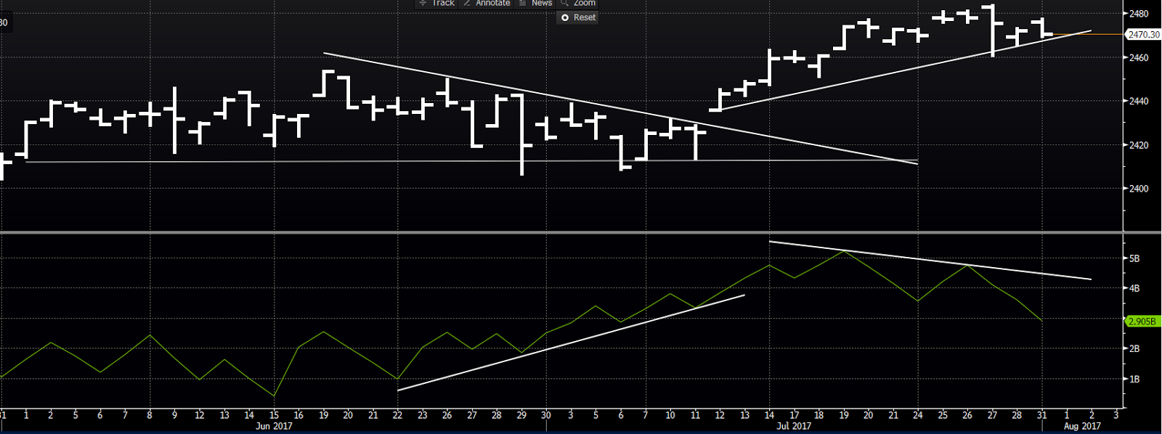Click the Reset zoom button
This screenshot has height=434, width=1162.
coord(578,17)
